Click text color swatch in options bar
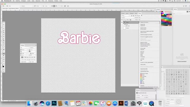 click(x=59, y=6)
